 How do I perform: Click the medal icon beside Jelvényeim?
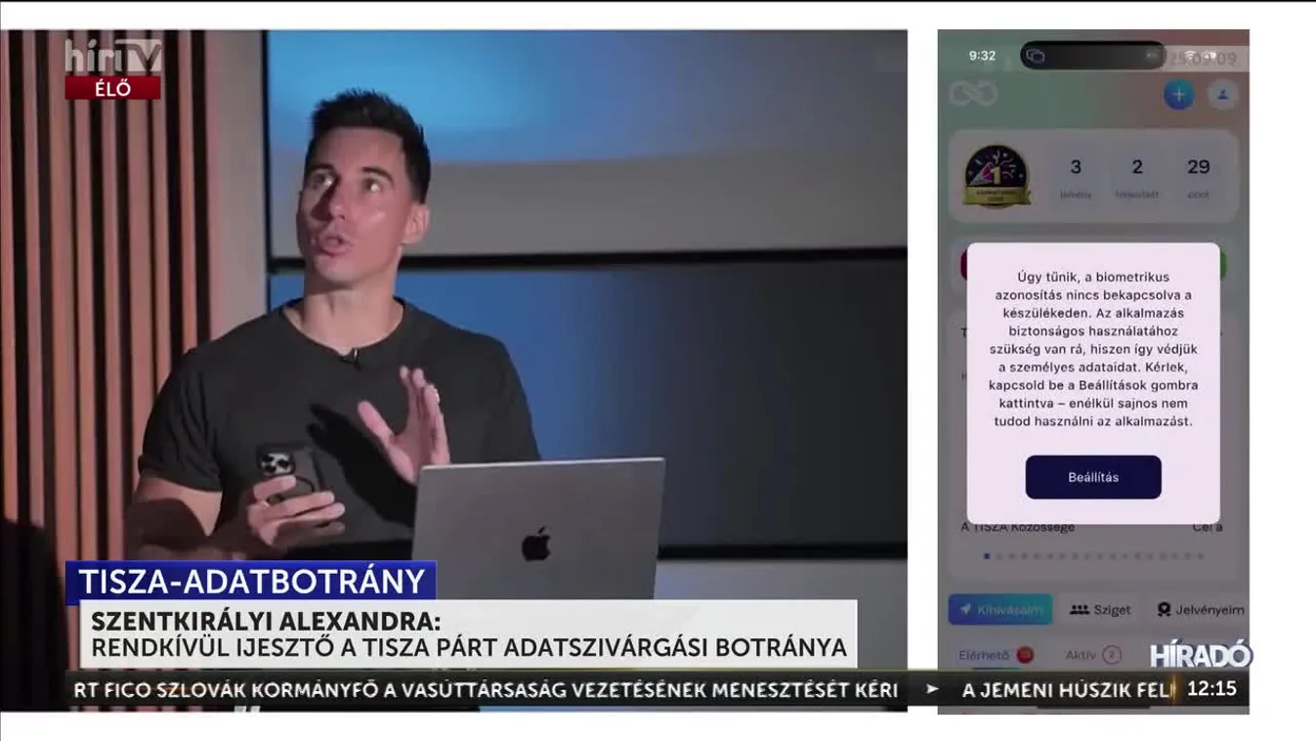coord(1165,610)
